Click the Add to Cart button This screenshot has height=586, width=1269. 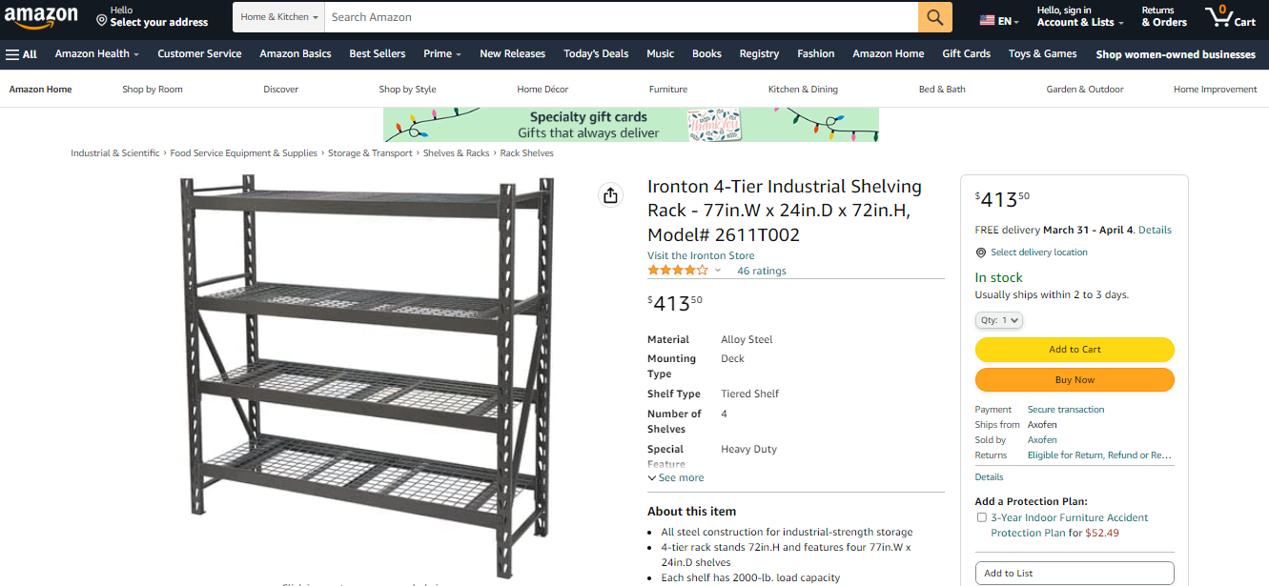[x=1075, y=350]
